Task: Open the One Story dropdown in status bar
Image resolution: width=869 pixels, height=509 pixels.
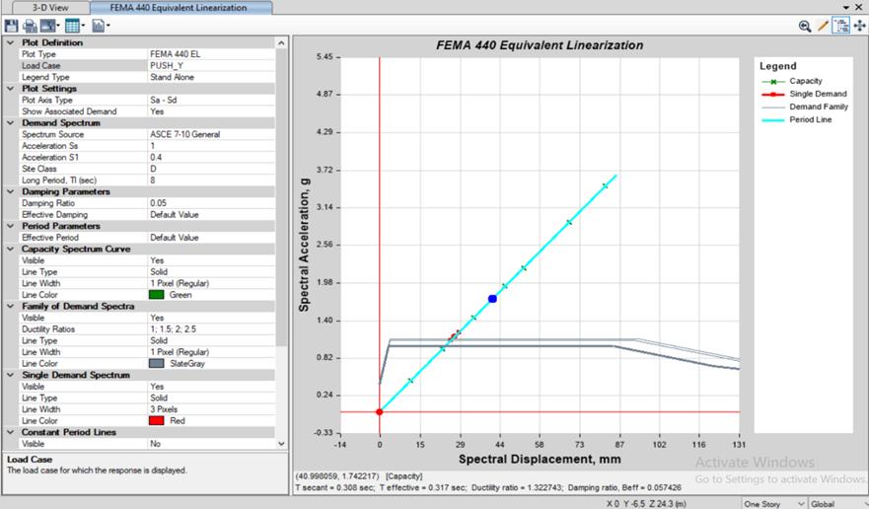Action: point(773,503)
